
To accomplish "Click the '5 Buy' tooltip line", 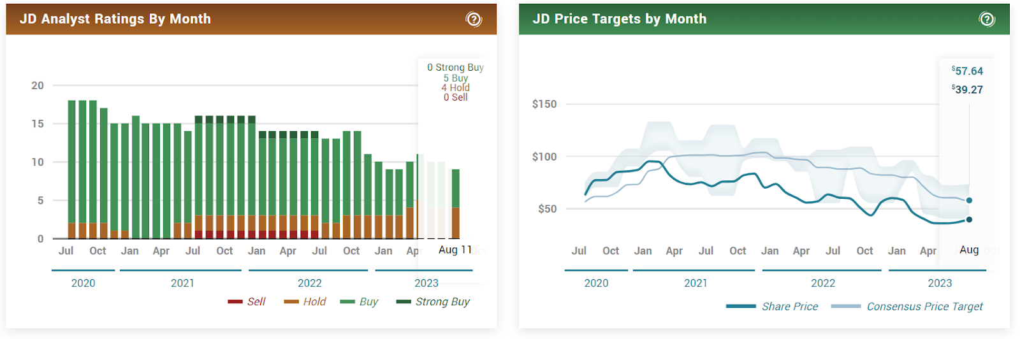I will pyautogui.click(x=456, y=78).
